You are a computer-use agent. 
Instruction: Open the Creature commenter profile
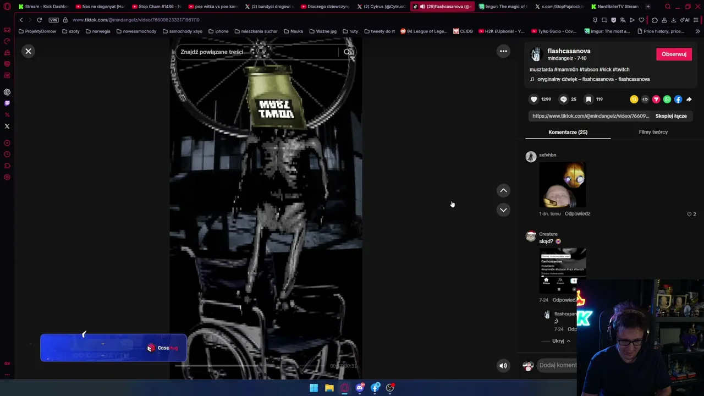pos(548,234)
